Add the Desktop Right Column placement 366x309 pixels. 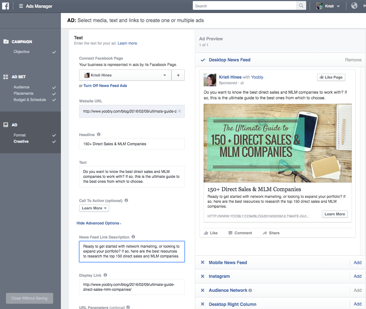click(357, 304)
